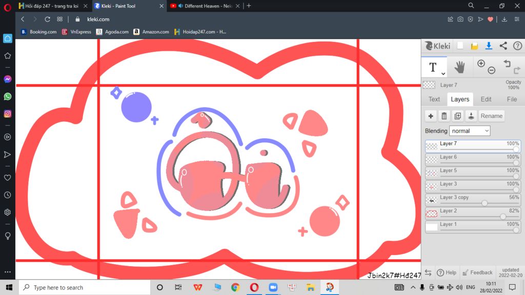Create a new image with blank page icon
The width and height of the screenshot is (525, 295).
click(460, 46)
